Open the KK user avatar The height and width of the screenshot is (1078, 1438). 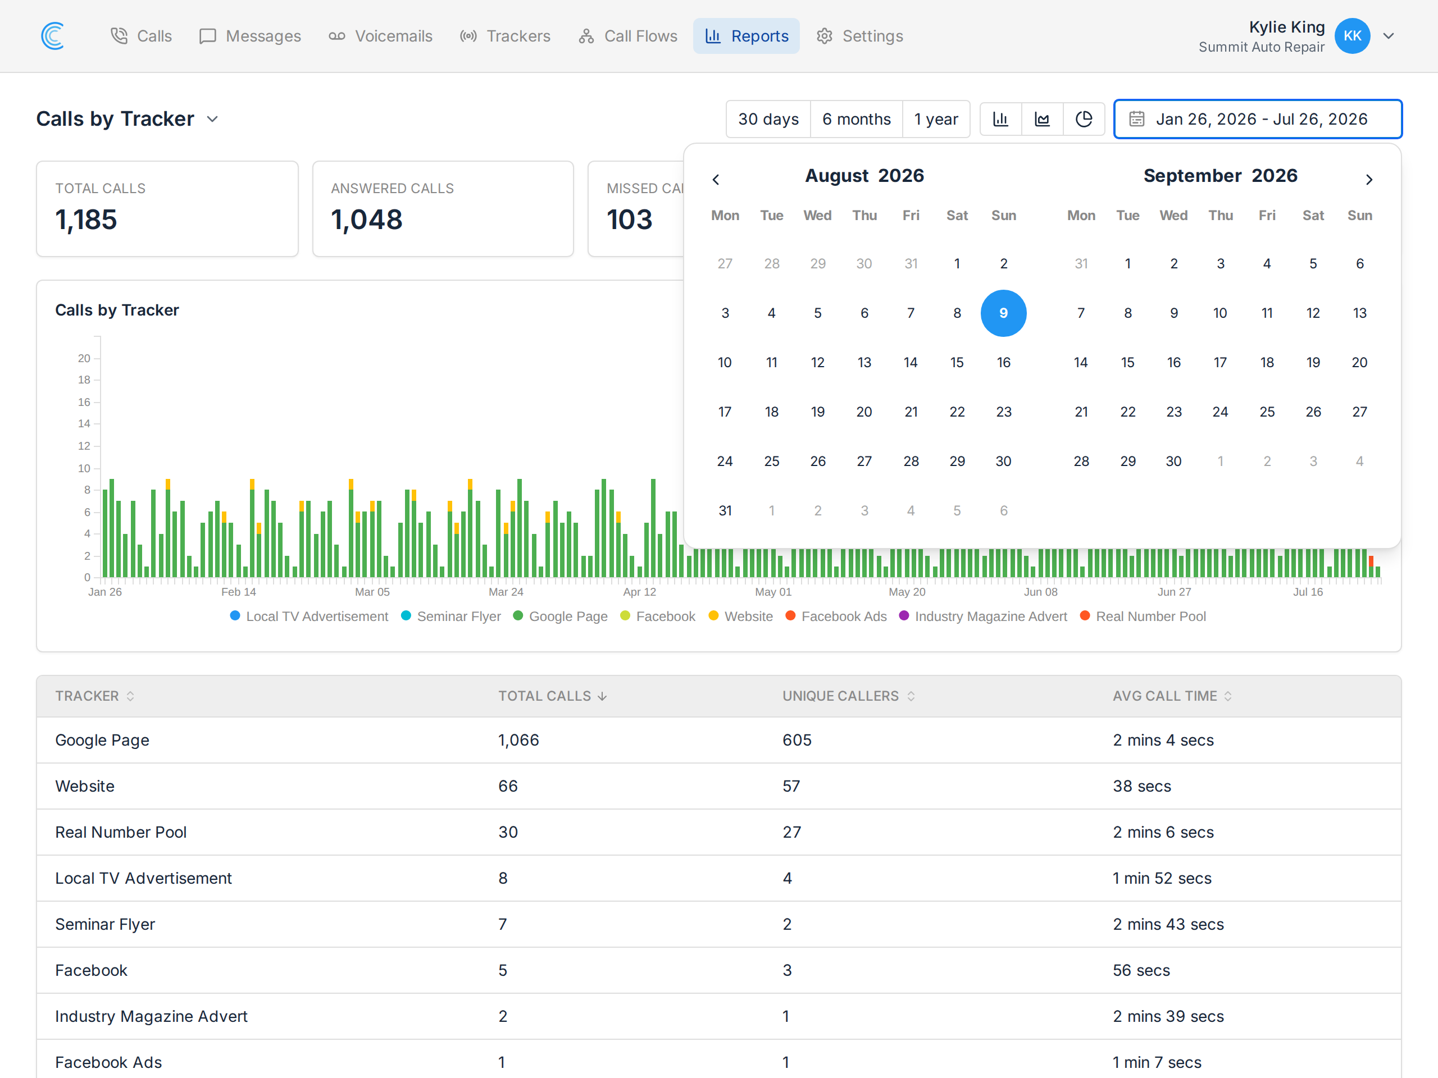pyautogui.click(x=1352, y=36)
